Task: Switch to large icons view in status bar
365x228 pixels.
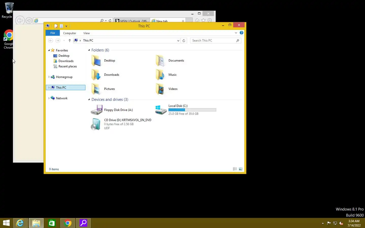Action: click(241, 169)
